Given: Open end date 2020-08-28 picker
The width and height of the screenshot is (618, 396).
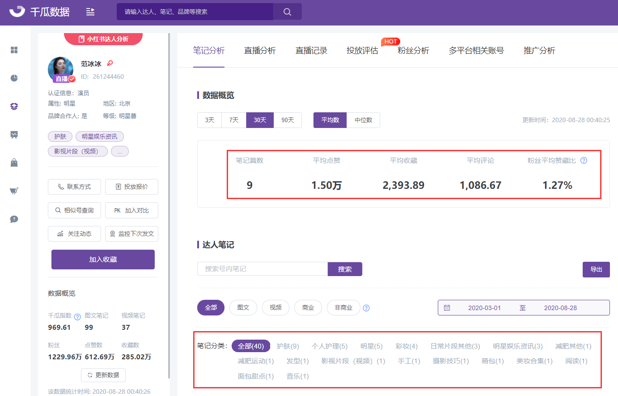Looking at the screenshot, I should [x=560, y=308].
